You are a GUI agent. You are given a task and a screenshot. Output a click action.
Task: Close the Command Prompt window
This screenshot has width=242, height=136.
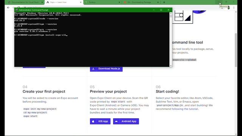click(x=168, y=10)
